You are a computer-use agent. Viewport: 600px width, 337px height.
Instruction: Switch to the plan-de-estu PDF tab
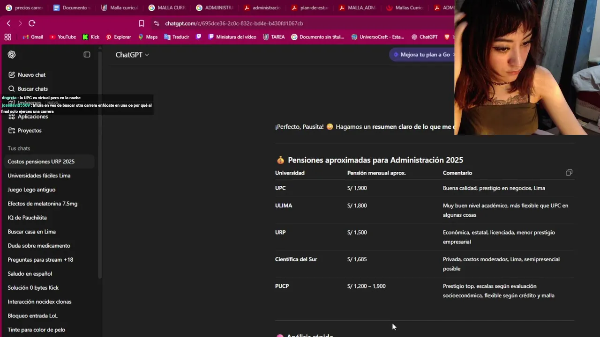(309, 8)
